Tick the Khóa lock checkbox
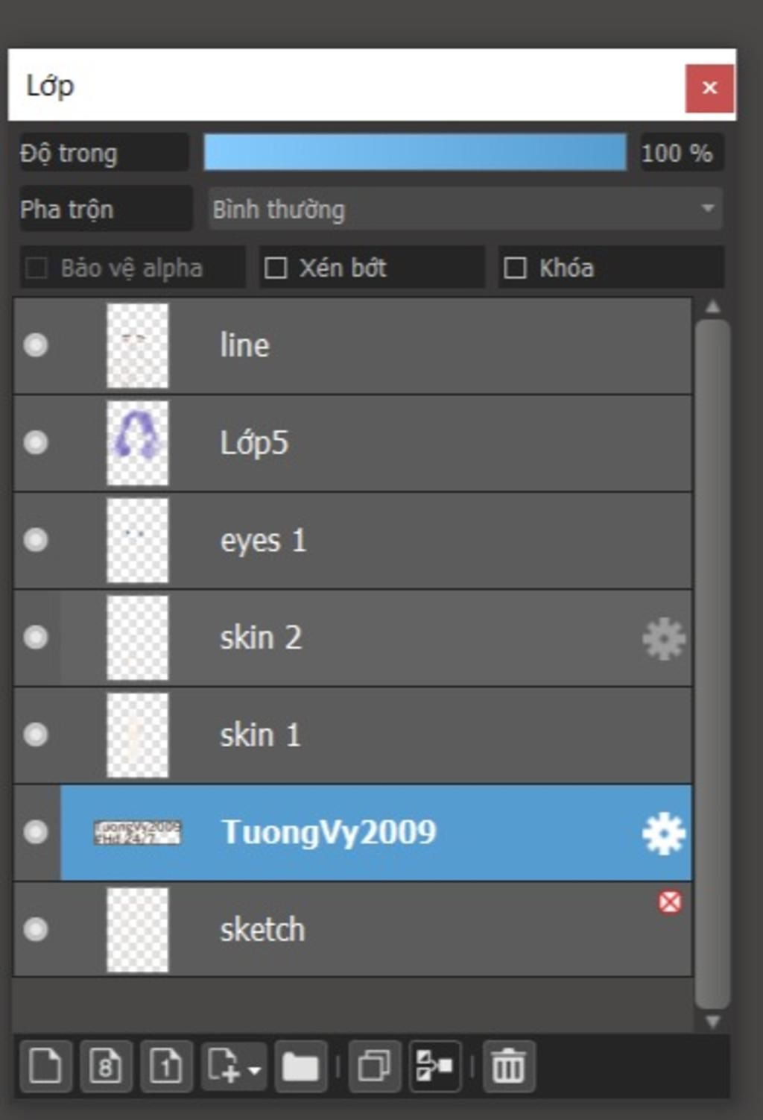 click(516, 268)
